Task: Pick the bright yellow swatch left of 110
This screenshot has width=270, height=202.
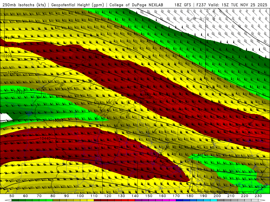Action: pyautogui.click(x=90, y=200)
